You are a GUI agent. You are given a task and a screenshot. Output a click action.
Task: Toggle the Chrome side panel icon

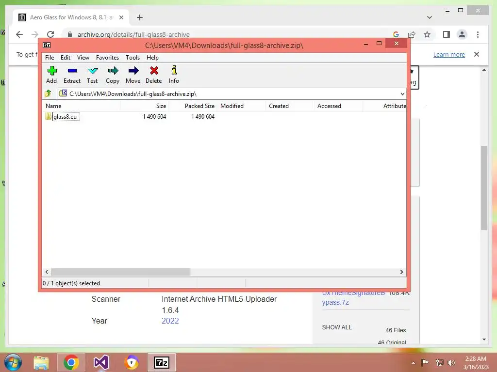[447, 34]
